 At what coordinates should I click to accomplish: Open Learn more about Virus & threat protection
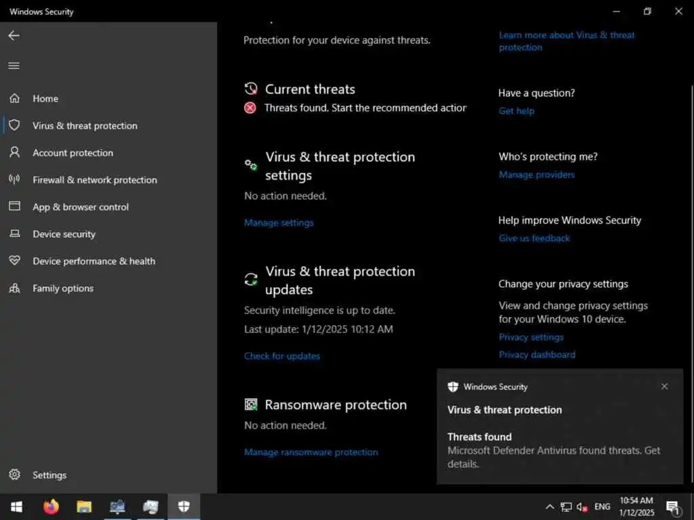click(567, 41)
